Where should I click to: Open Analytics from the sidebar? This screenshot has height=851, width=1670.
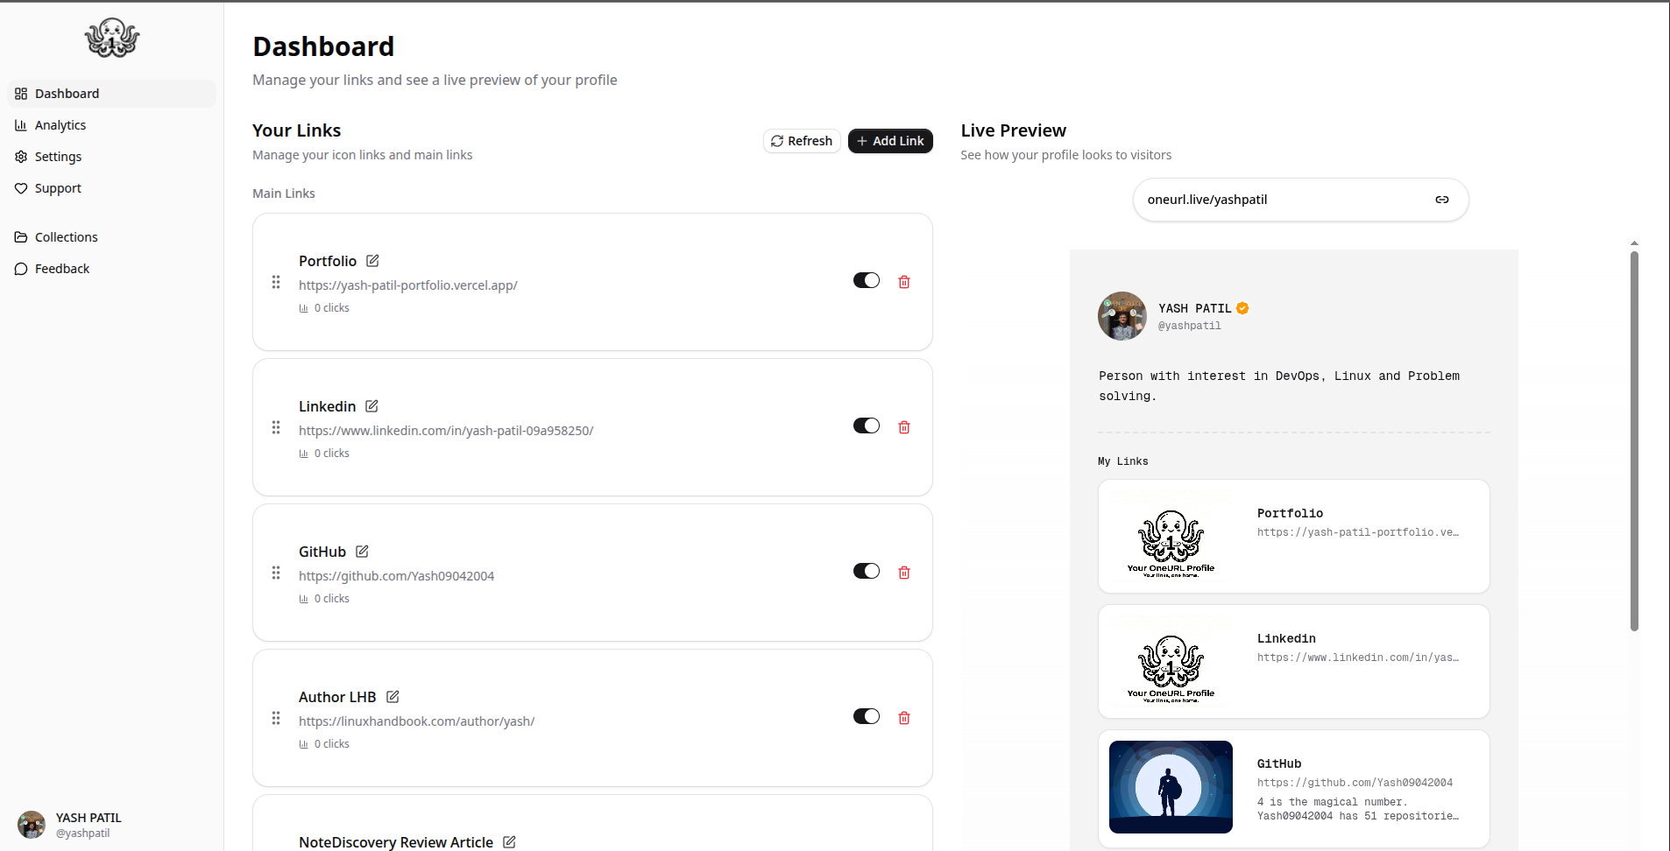[60, 125]
